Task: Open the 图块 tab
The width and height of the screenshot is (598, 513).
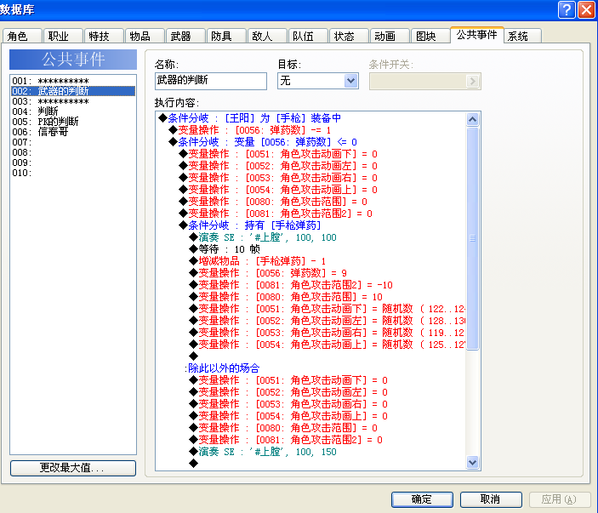Action: [430, 37]
